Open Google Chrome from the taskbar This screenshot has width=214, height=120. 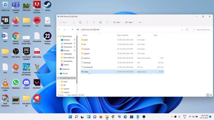pos(113,117)
